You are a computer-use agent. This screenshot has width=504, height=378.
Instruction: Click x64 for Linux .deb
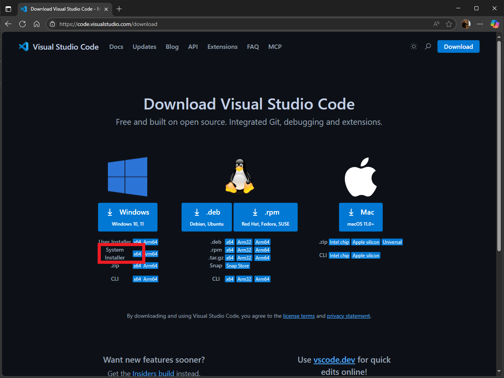pos(230,242)
